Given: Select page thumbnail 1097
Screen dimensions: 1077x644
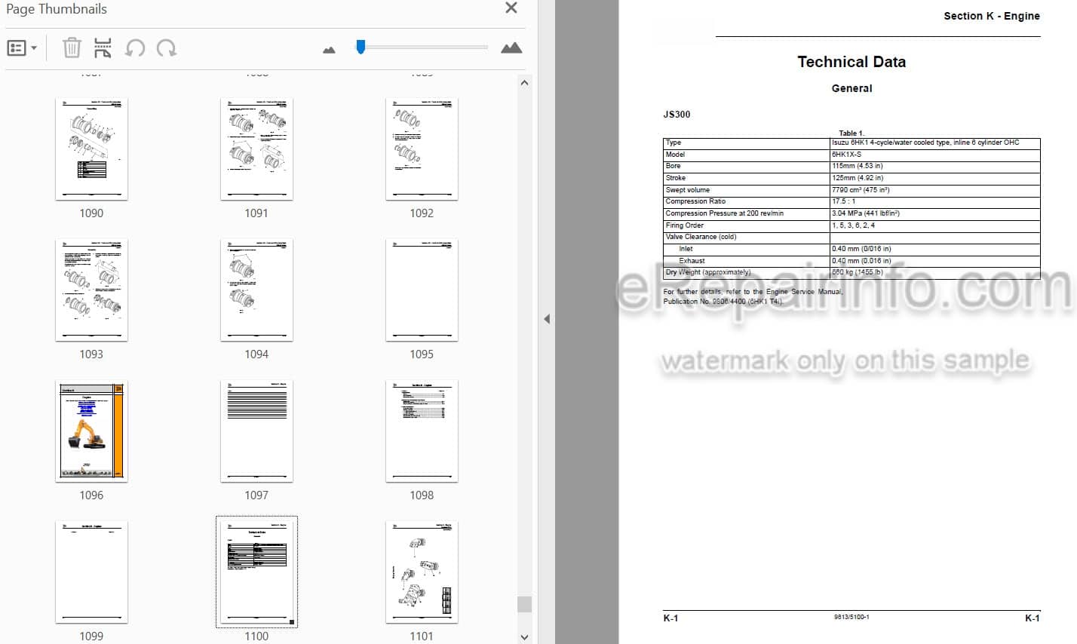Looking at the screenshot, I should coord(256,431).
